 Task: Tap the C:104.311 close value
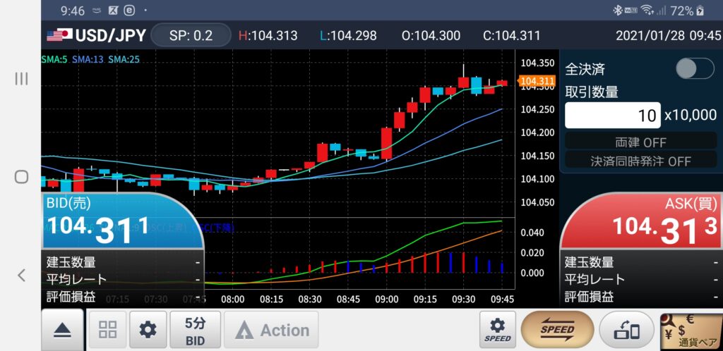click(511, 35)
